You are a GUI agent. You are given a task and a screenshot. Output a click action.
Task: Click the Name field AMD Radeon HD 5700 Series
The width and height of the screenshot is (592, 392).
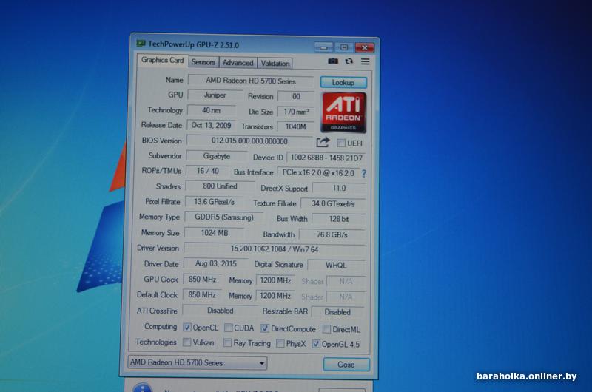click(251, 81)
